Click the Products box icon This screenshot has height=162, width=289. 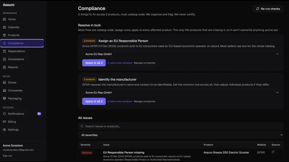point(4,35)
